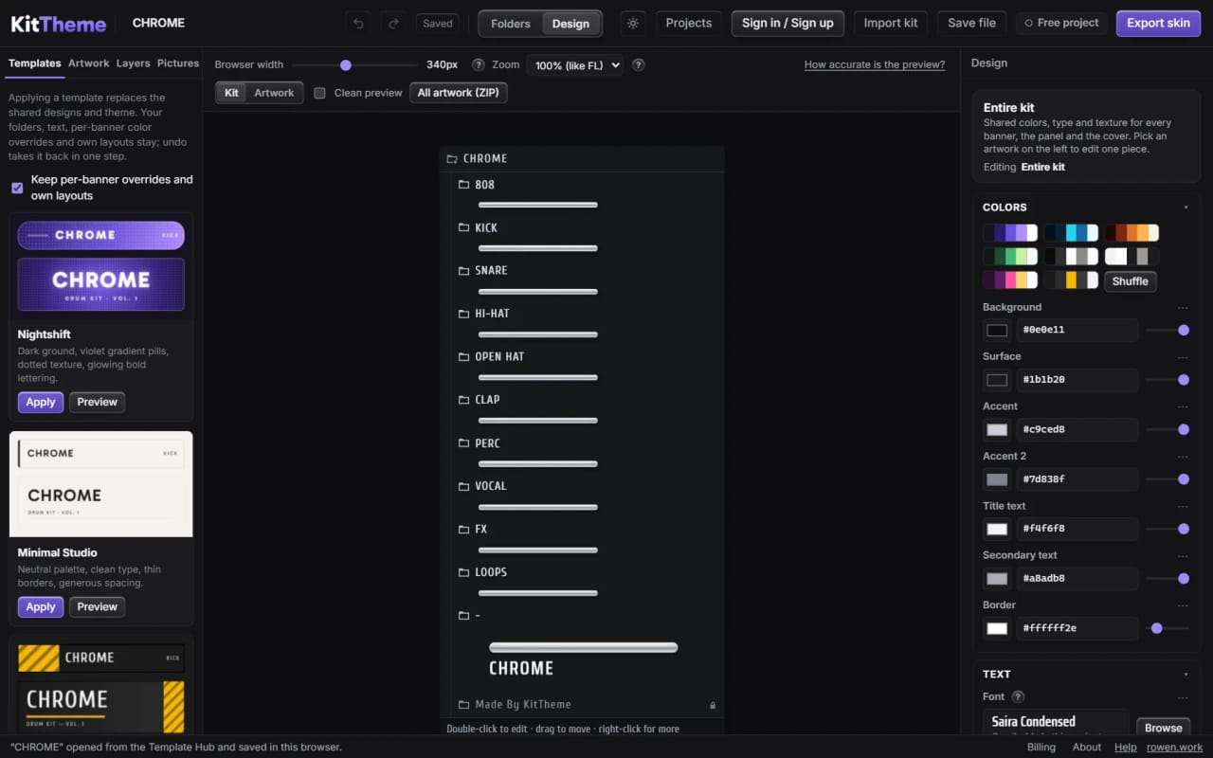
Task: Collapse the TEXT section arrow
Action: click(x=1186, y=675)
